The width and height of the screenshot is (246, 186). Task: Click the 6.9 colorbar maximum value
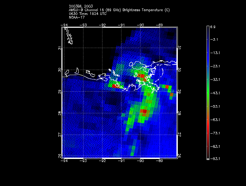click(x=213, y=27)
